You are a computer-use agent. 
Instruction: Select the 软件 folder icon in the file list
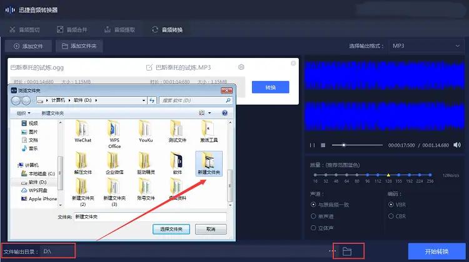176,160
